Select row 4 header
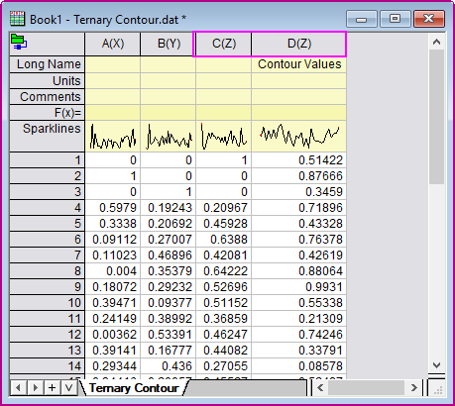 (x=47, y=208)
